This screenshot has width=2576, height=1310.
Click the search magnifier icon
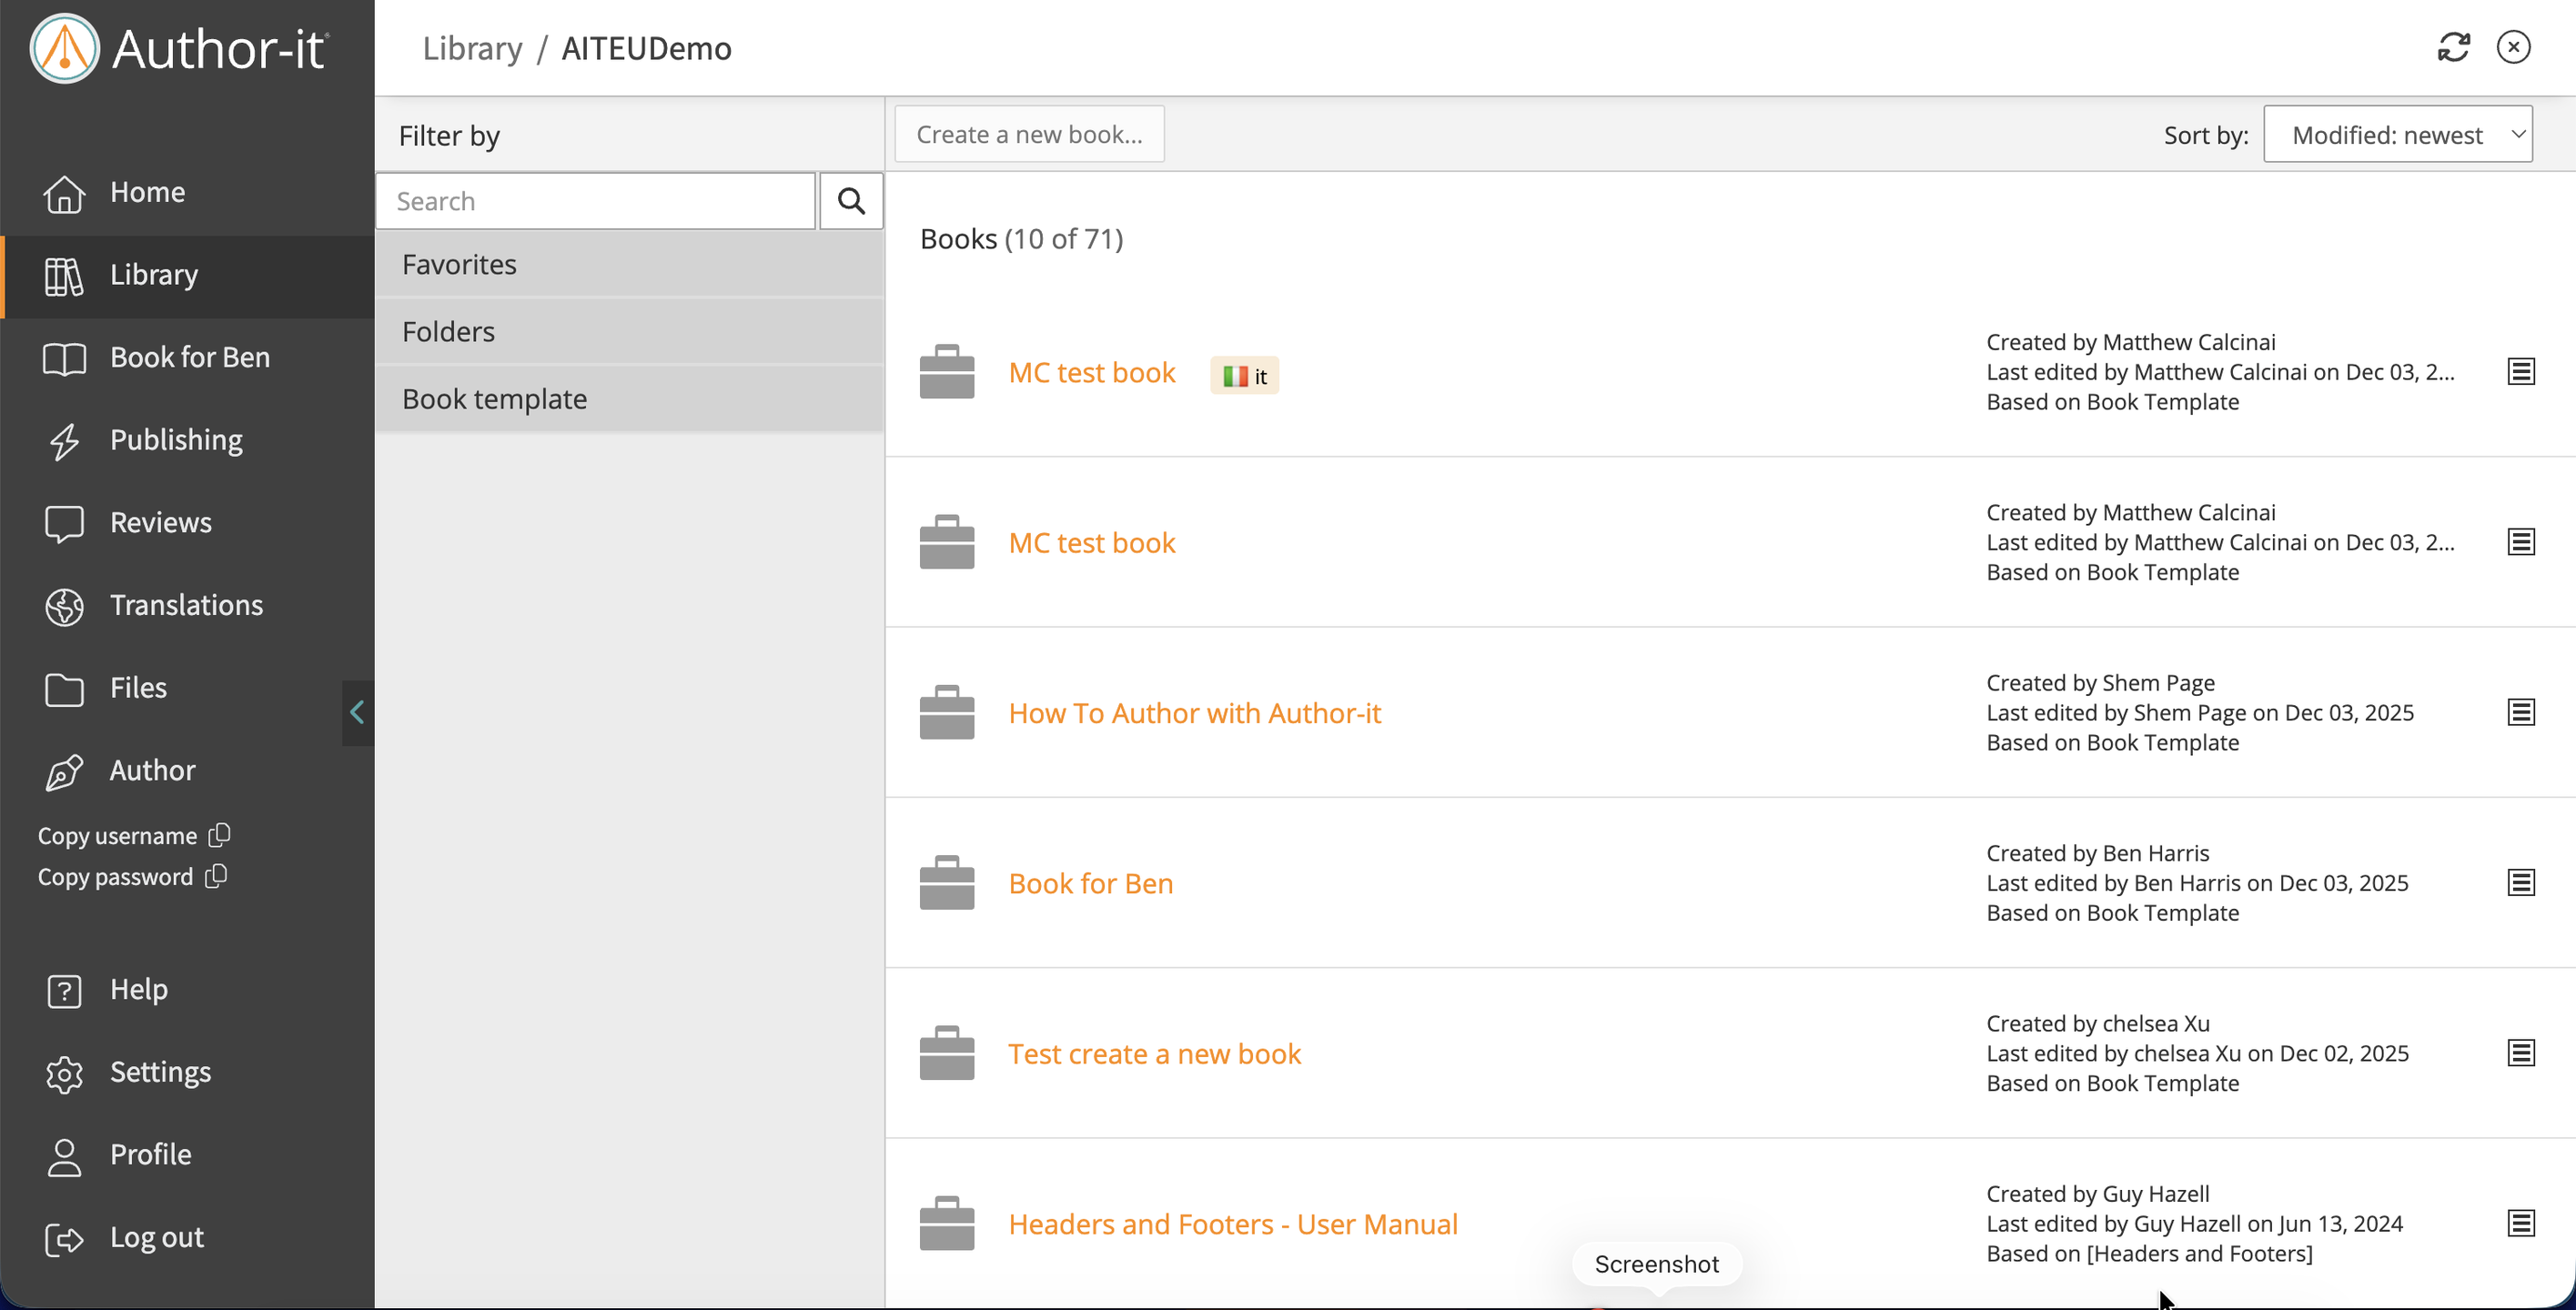pyautogui.click(x=851, y=201)
